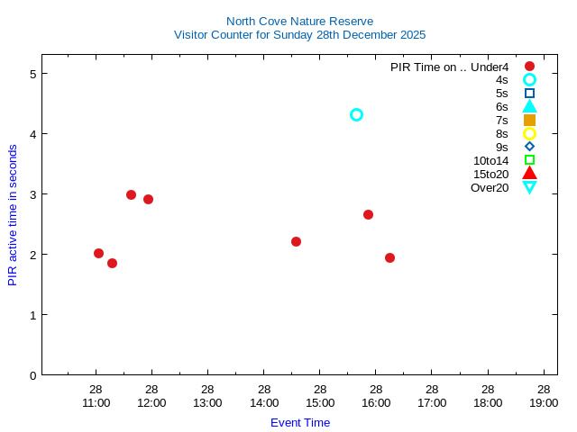Select the cyan 4s legend circle

pos(529,79)
